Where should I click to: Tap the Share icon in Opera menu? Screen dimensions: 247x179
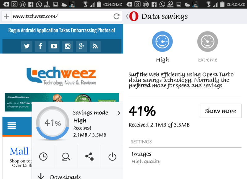[89, 157]
